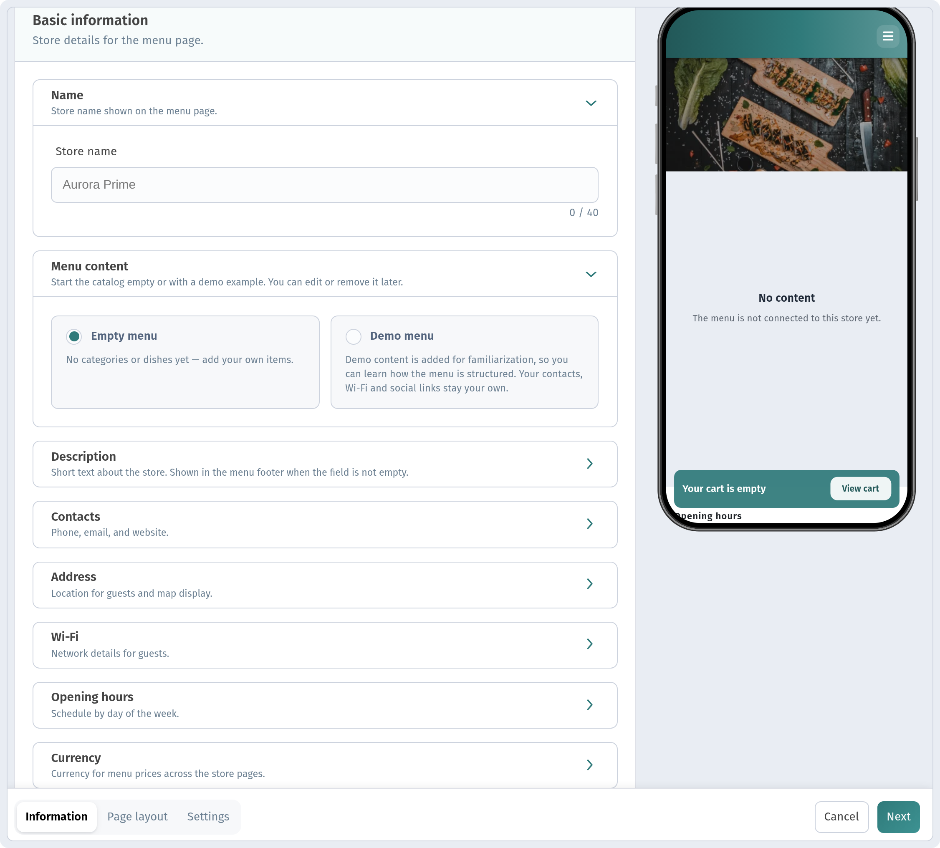Expand the Address section

(x=325, y=584)
